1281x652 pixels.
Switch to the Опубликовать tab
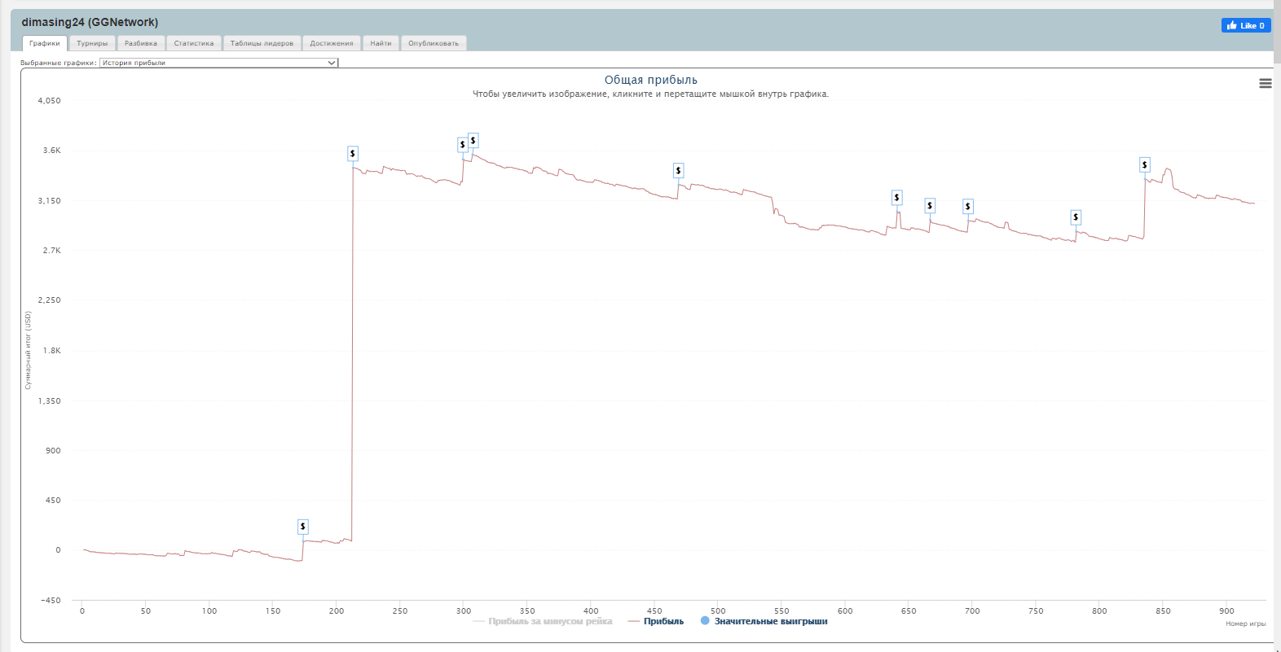(x=434, y=43)
